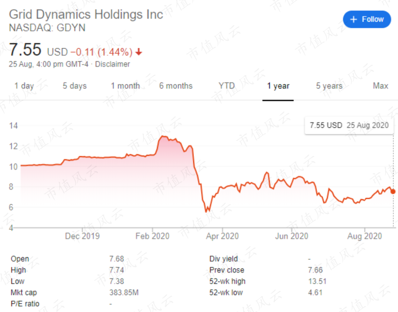Screen dimensions: 398x312
Task: Show the 6 months price range
Action: 176,86
